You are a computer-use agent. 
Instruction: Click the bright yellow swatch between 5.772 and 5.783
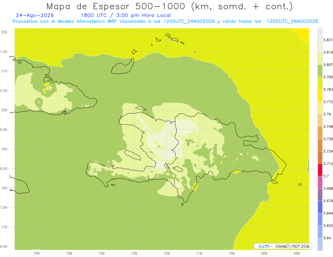(x=320, y=95)
